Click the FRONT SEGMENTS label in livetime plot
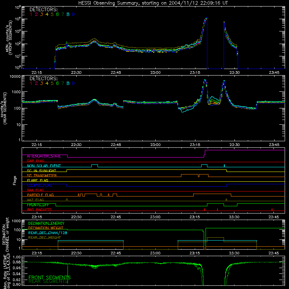The height and width of the screenshot is (289, 289). 49,277
